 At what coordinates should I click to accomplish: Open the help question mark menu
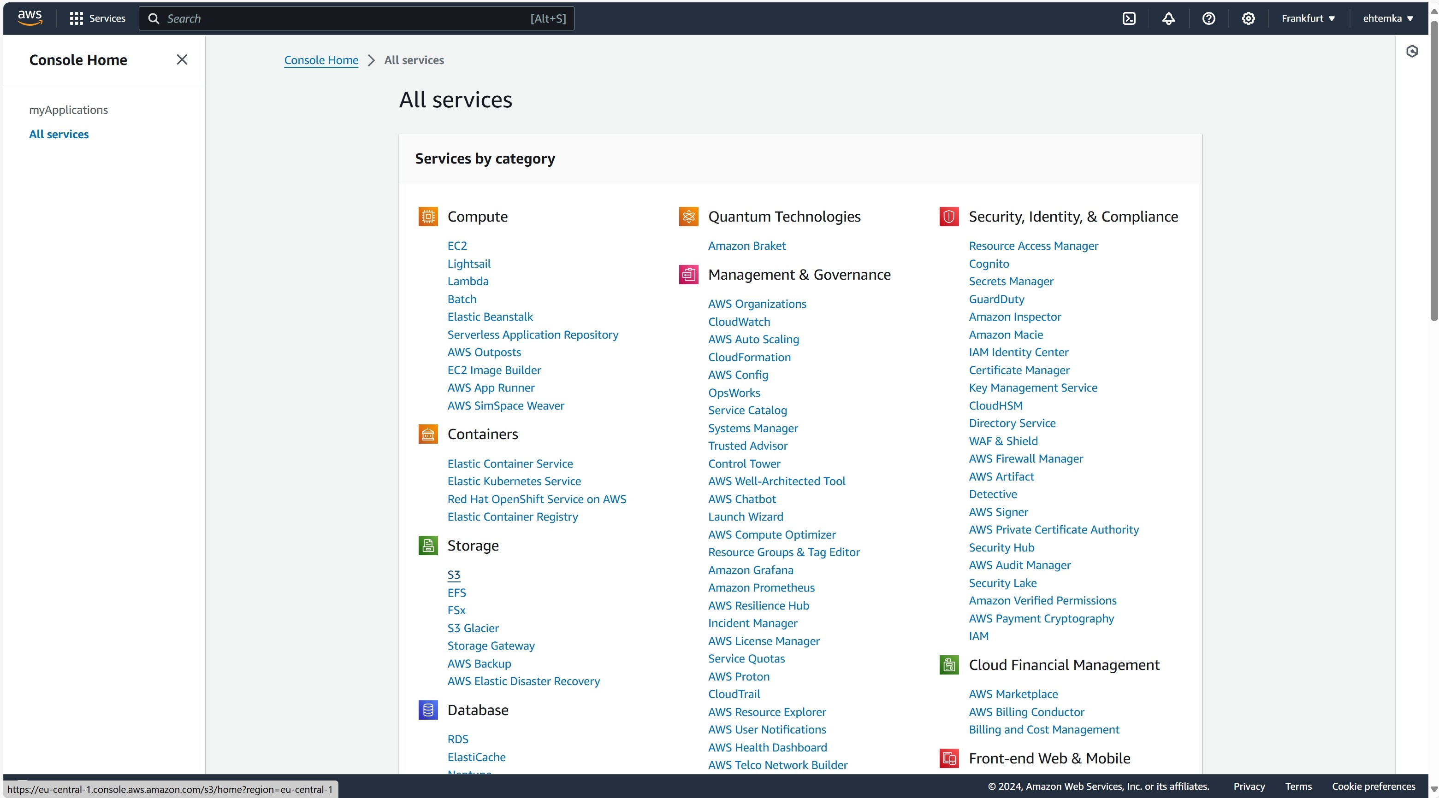click(1208, 18)
